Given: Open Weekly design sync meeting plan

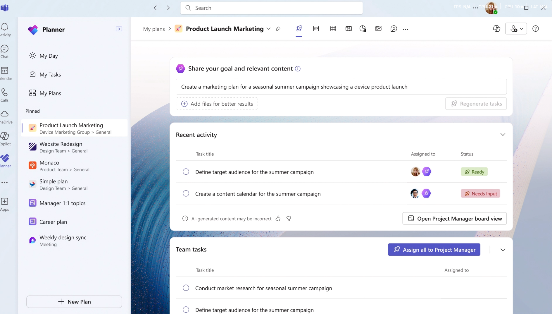Looking at the screenshot, I should point(75,241).
